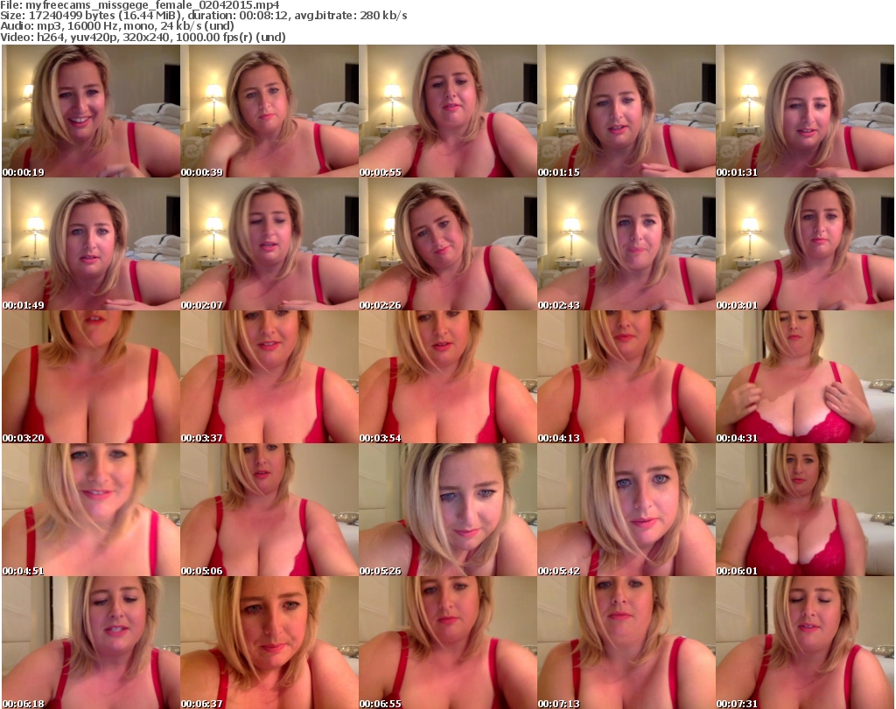This screenshot has height=709, width=896.
Task: Pick the frame stamped 00:02:07
Action: coord(269,244)
